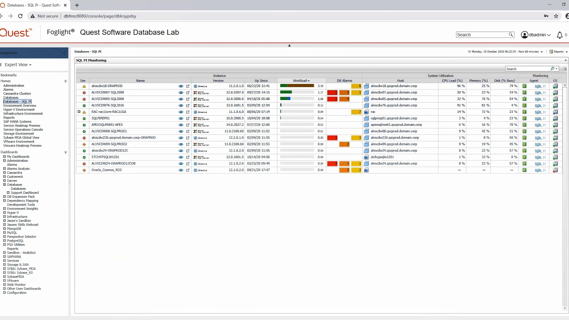
Task: Click red alarm box for ALVSCDW07-SQL2008
Action: (x=332, y=92)
